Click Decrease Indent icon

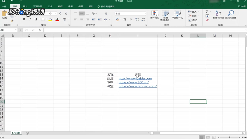point(93,19)
